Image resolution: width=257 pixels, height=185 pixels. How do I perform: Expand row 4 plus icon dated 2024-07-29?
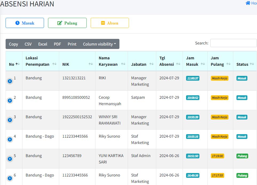(10, 139)
